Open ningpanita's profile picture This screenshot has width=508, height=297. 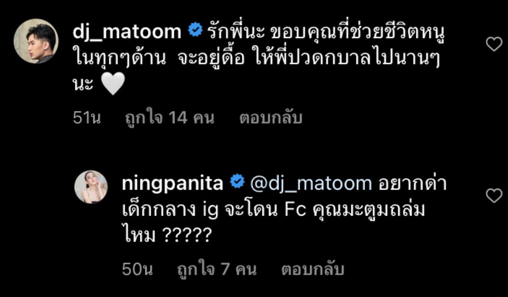tap(91, 185)
